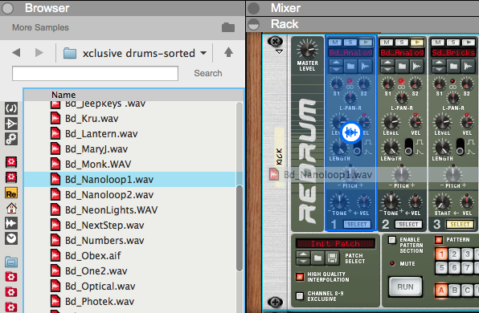Browse sample folder on Redrum channel 3
Viewport: 479px width, 313px height.
[x=453, y=66]
